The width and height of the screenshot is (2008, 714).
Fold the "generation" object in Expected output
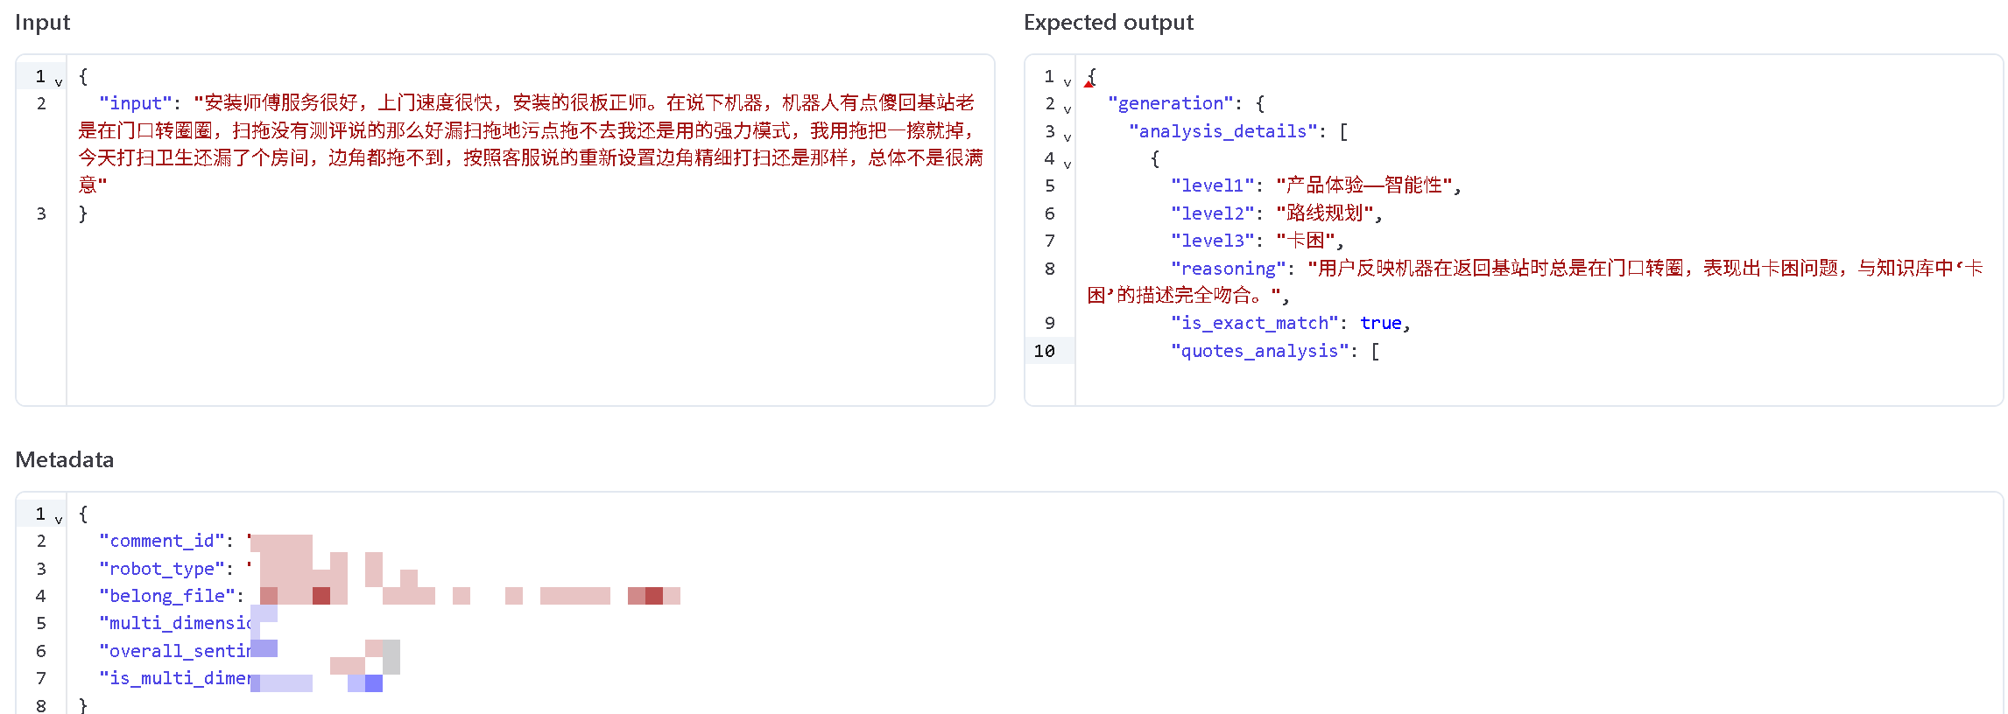click(x=1067, y=109)
